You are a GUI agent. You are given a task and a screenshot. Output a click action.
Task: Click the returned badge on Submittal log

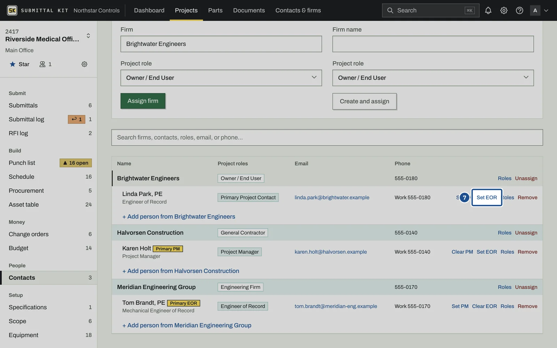pyautogui.click(x=76, y=119)
